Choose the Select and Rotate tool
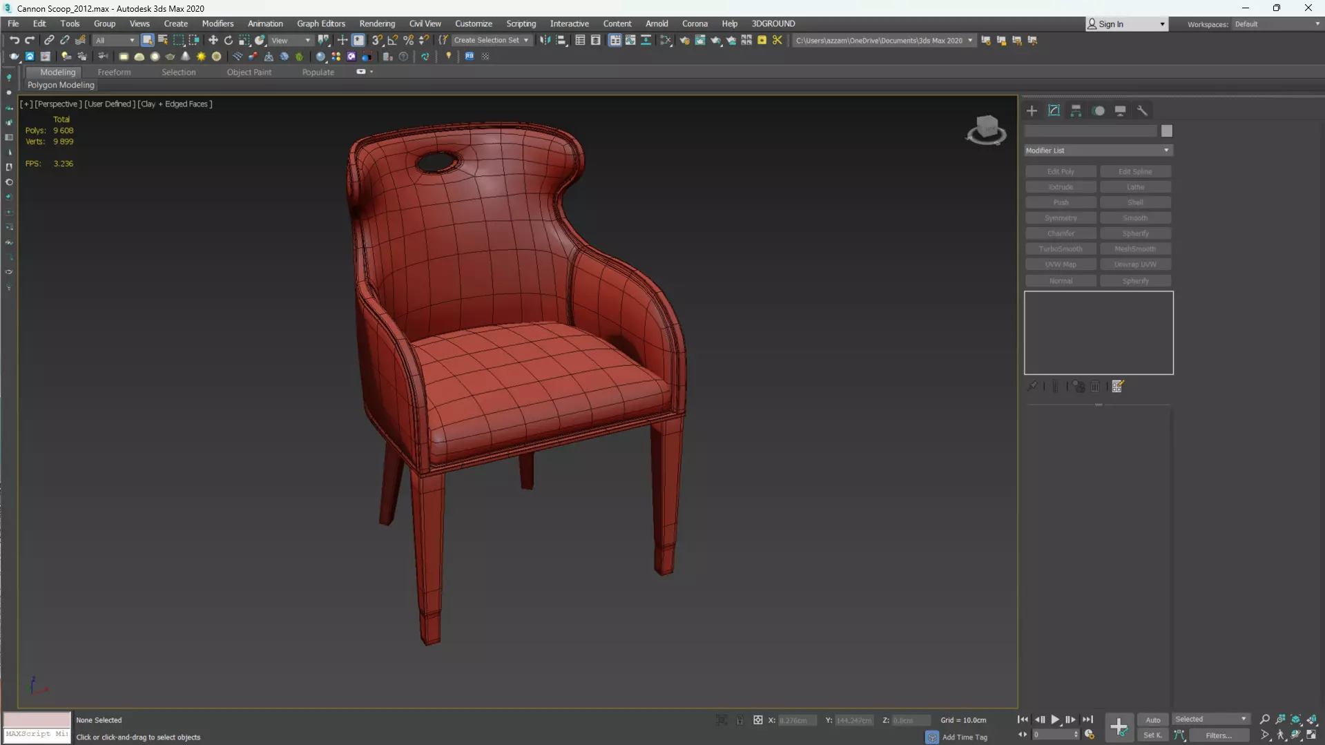1325x745 pixels. click(x=229, y=40)
